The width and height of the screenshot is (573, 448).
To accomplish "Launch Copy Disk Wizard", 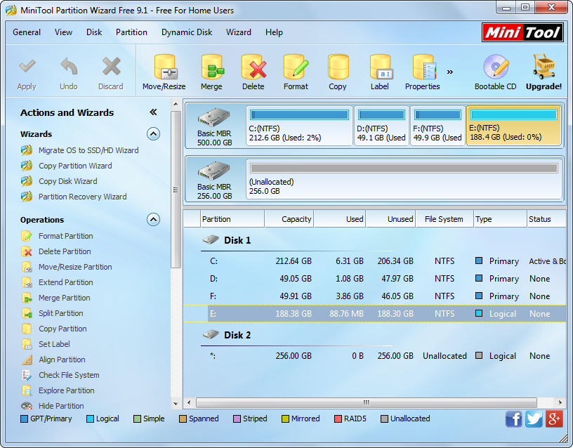I will [59, 181].
